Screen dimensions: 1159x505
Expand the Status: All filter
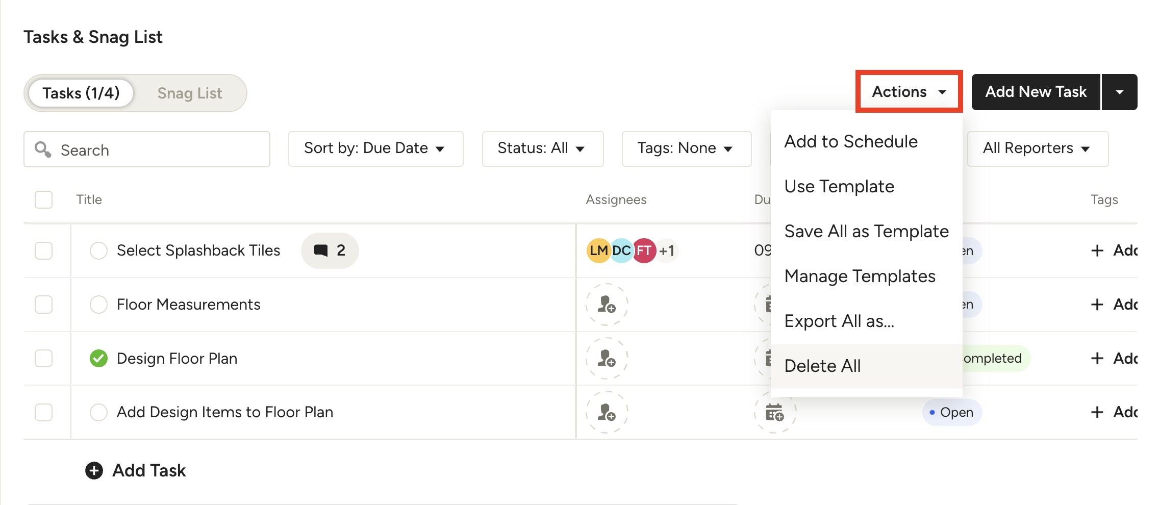coord(542,148)
